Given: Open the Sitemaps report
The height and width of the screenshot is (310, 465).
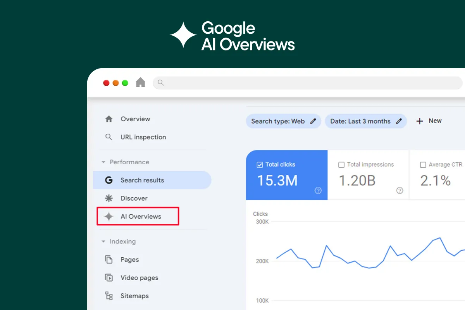Looking at the screenshot, I should (134, 296).
